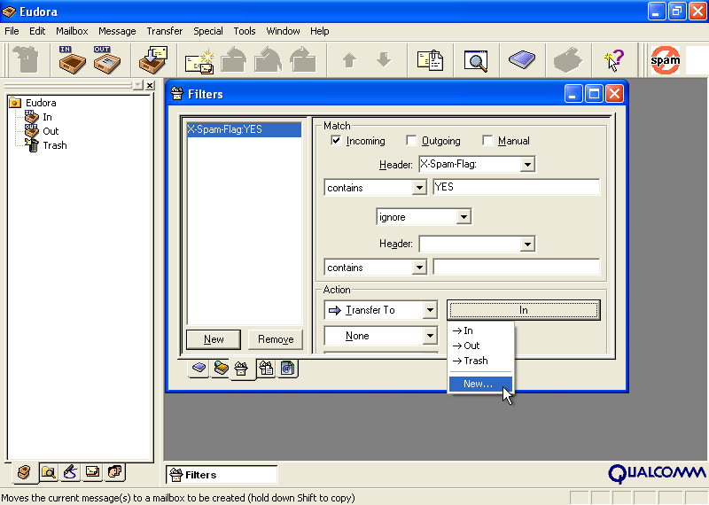Click the Check Mail toolbar icon
The height and width of the screenshot is (505, 709).
(153, 59)
